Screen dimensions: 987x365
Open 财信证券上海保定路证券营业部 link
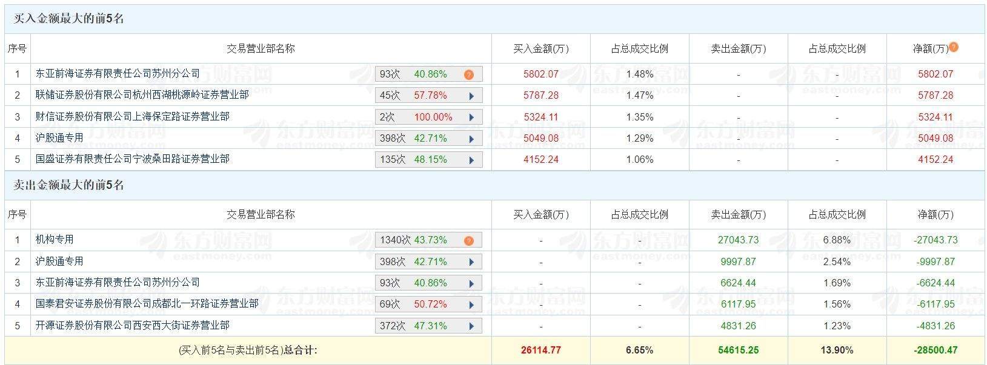coord(132,116)
